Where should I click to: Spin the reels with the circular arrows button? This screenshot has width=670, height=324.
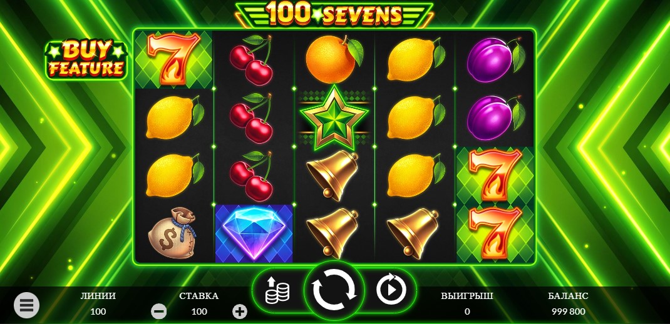pyautogui.click(x=334, y=290)
